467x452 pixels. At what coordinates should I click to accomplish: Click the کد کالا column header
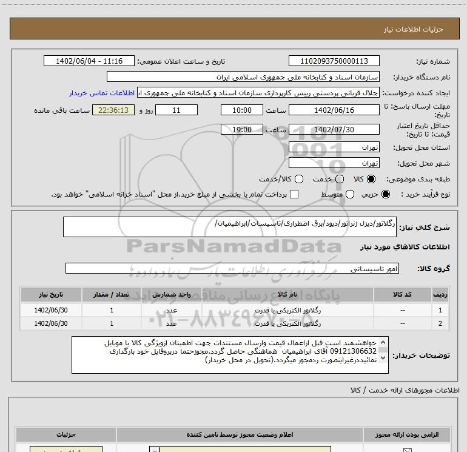[x=402, y=294]
